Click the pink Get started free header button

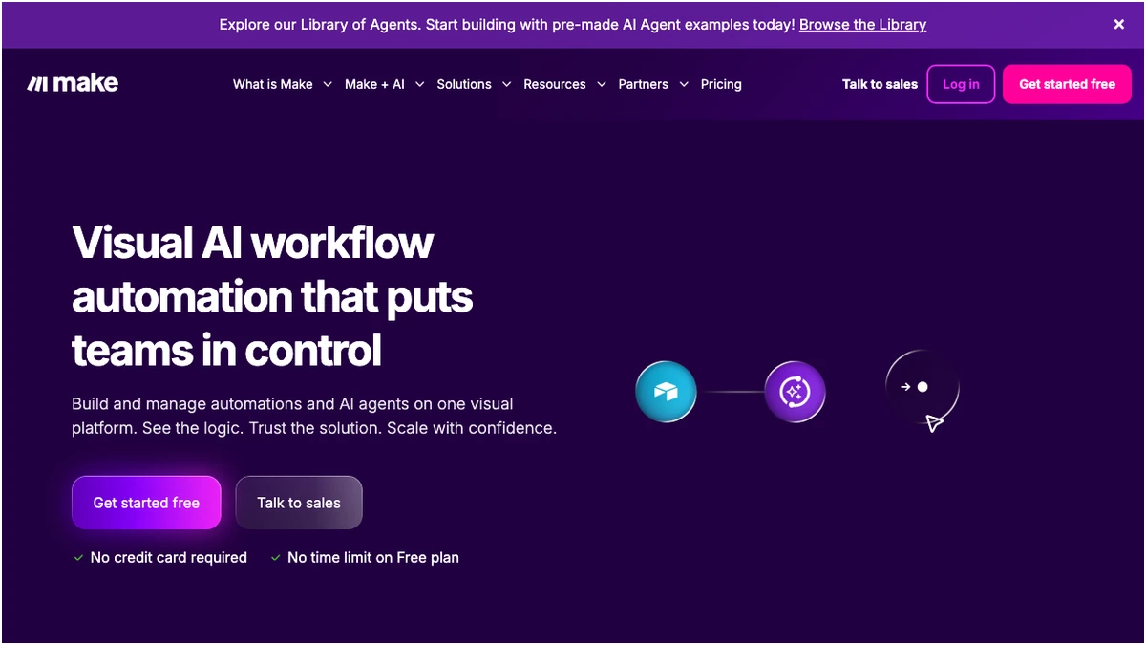pyautogui.click(x=1067, y=84)
